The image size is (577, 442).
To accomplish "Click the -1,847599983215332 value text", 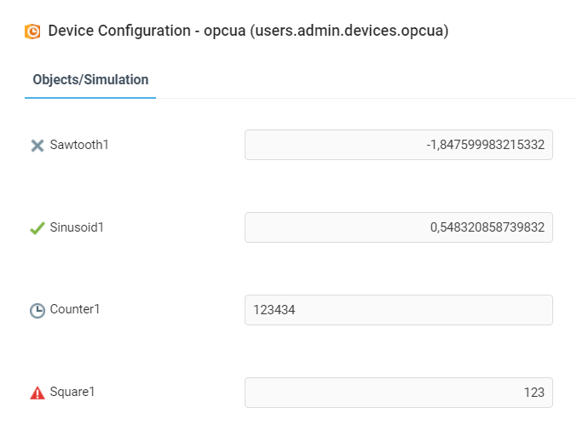I will (x=485, y=146).
